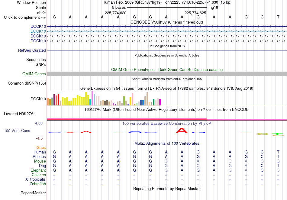Click the Scale label
Image resolution: width=287 pixels, height=200 pixels.
41,8
